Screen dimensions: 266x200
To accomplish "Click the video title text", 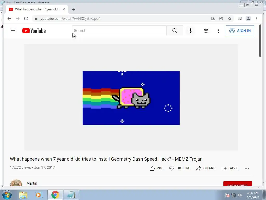I will click(x=106, y=159).
